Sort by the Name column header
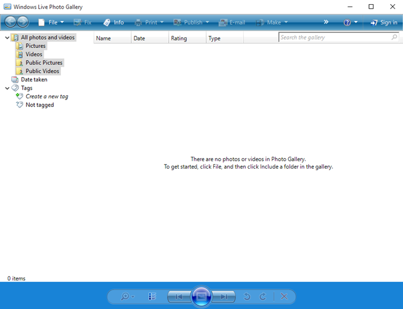Viewport: 403px width, 309px height. 112,38
